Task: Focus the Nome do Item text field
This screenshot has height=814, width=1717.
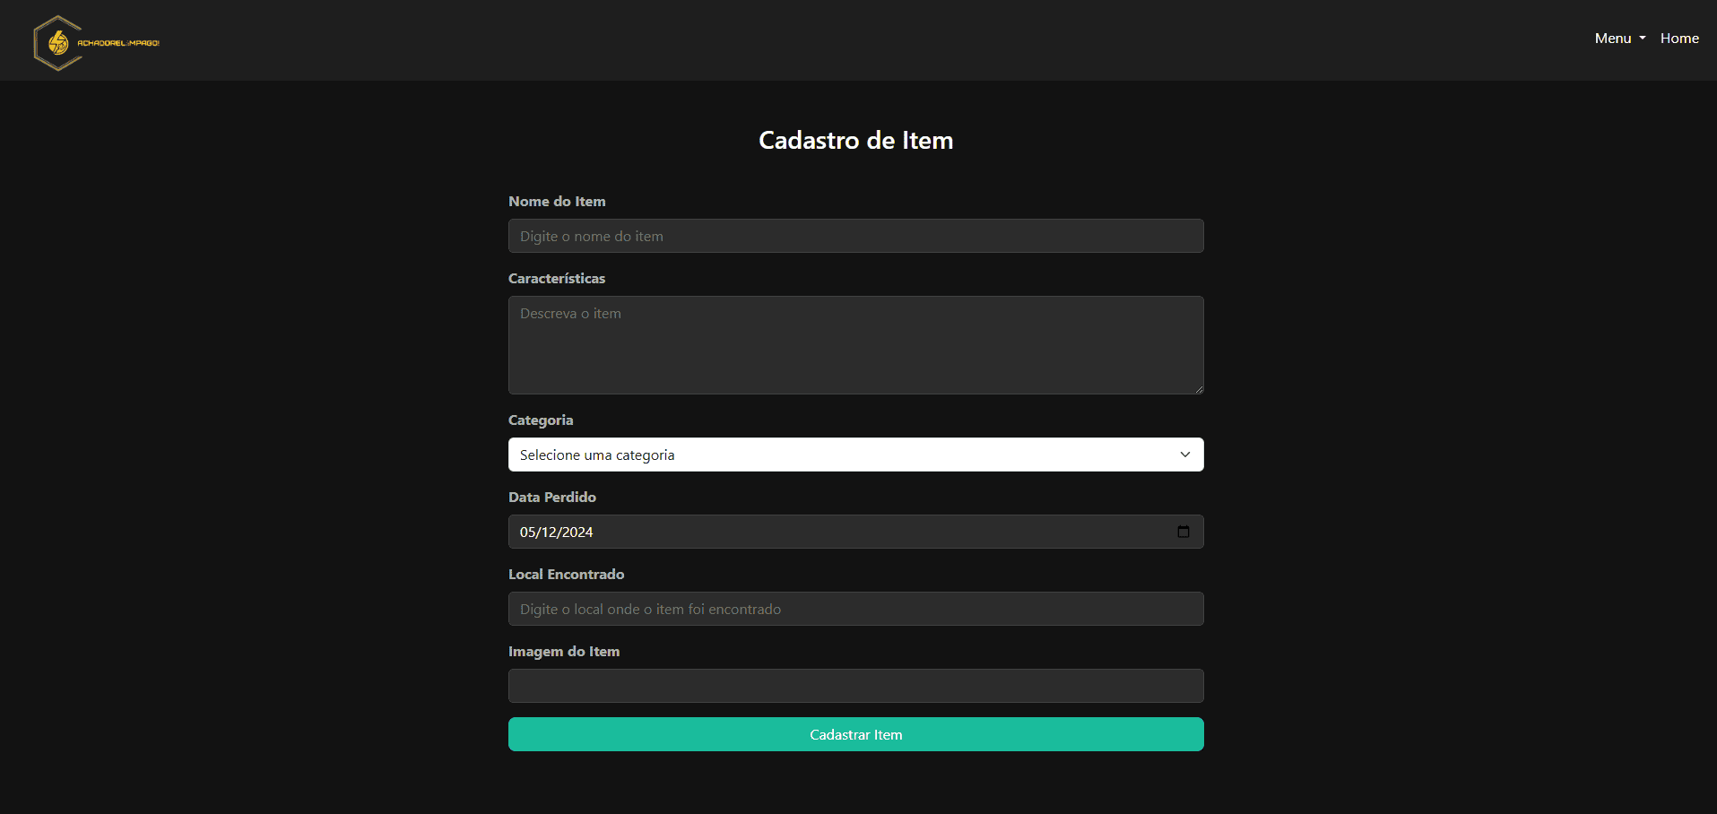Action: click(x=855, y=236)
